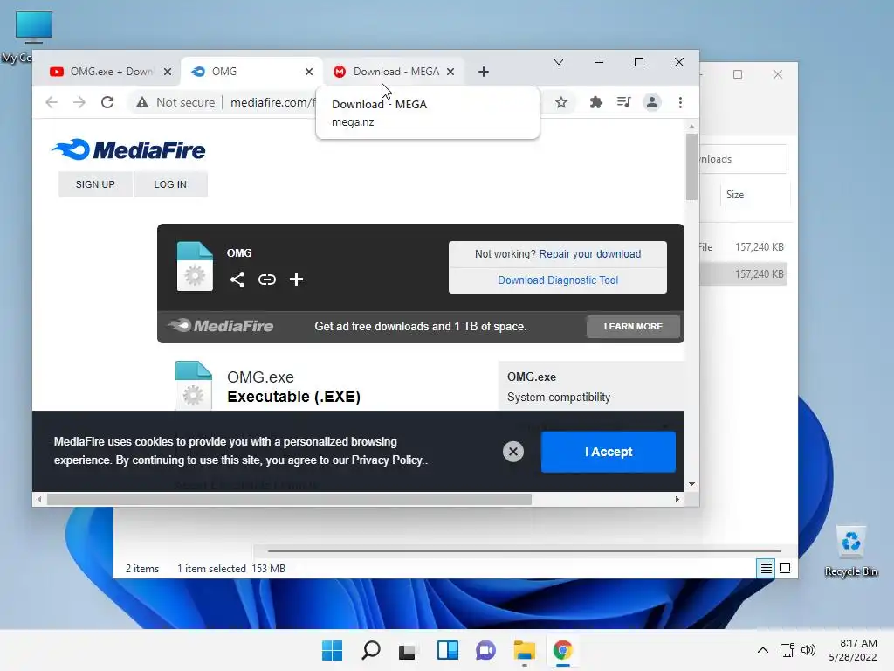Click the File Explorer search box
The width and height of the screenshot is (894, 671).
coord(743,159)
